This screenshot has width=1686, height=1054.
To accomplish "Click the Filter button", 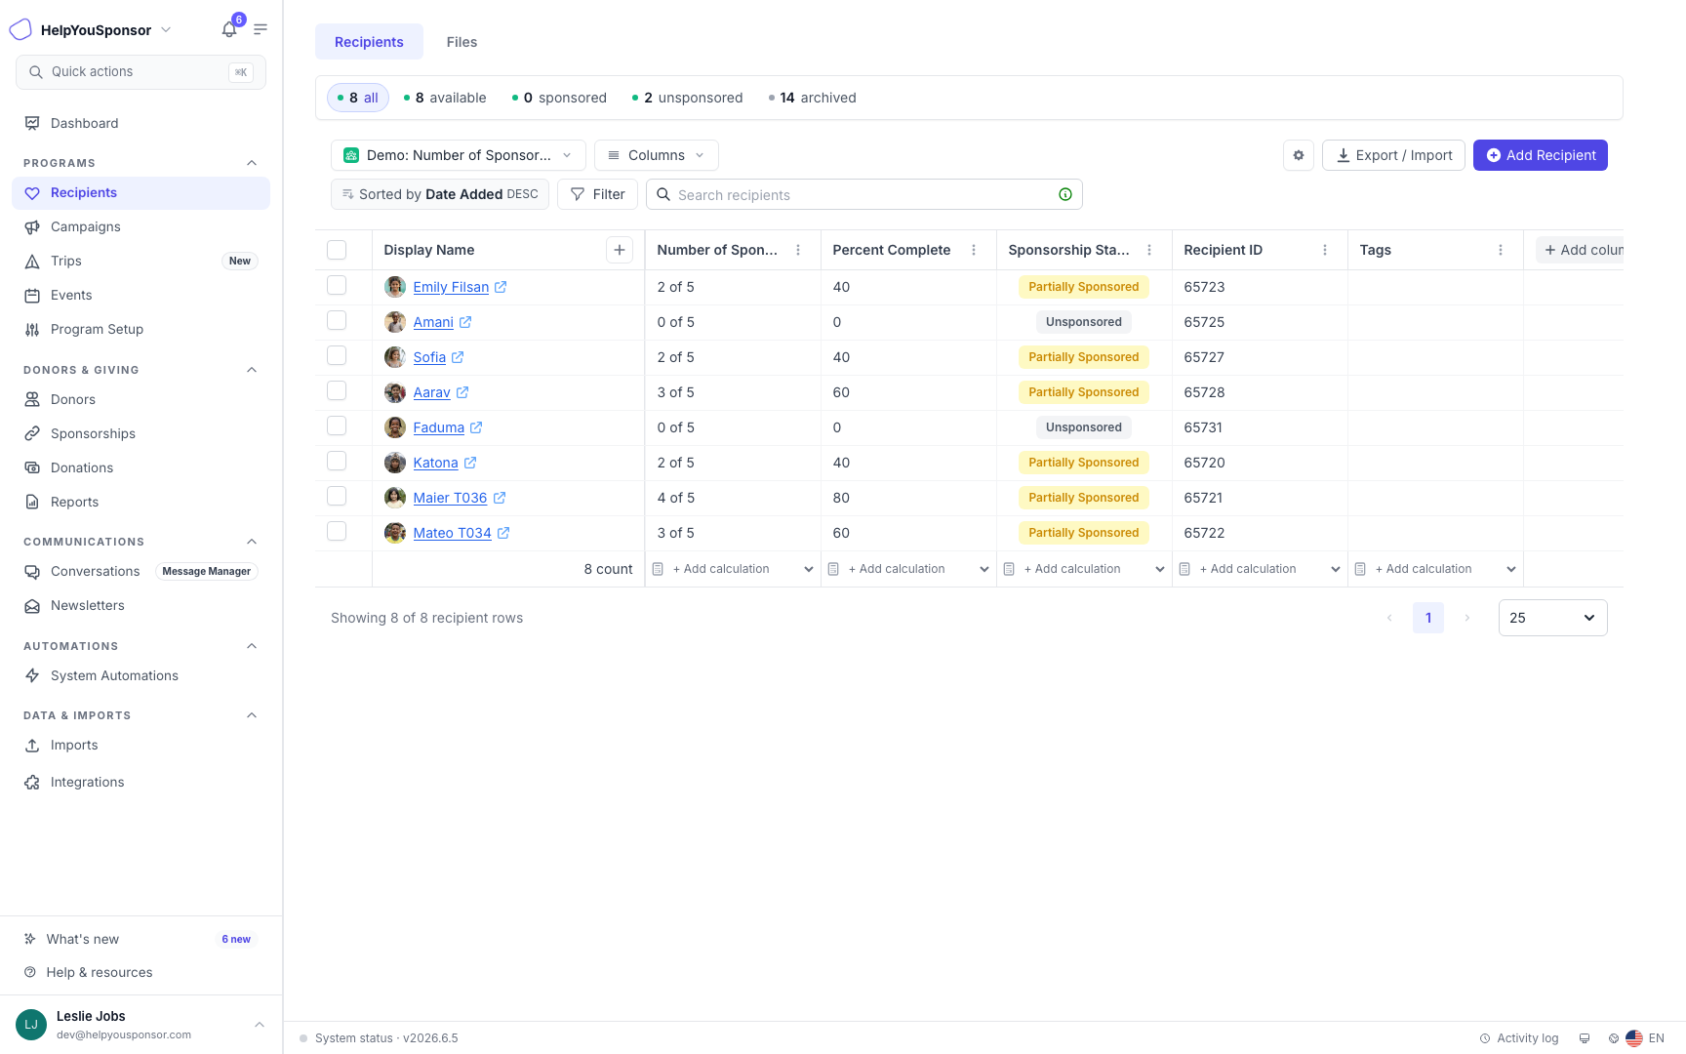I will coord(597,194).
